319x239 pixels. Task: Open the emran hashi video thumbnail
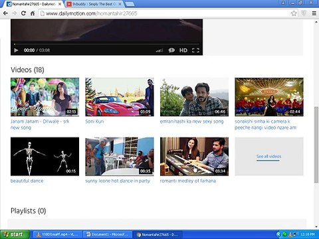(194, 97)
